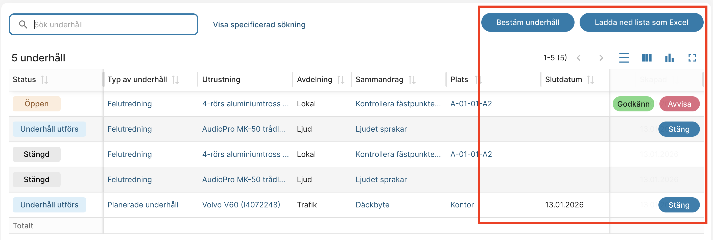Click the Bestäm underhåll button
Screen dimensions: 713x240
click(528, 22)
